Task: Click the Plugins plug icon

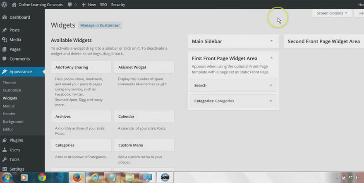Action: click(5, 140)
